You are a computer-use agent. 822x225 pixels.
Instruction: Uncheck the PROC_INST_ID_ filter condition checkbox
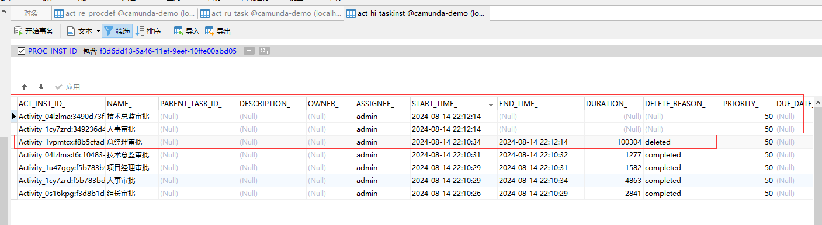pos(22,51)
